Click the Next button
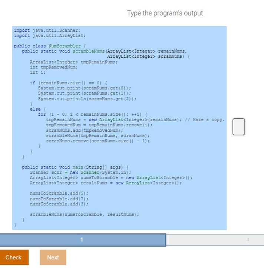 point(53,257)
